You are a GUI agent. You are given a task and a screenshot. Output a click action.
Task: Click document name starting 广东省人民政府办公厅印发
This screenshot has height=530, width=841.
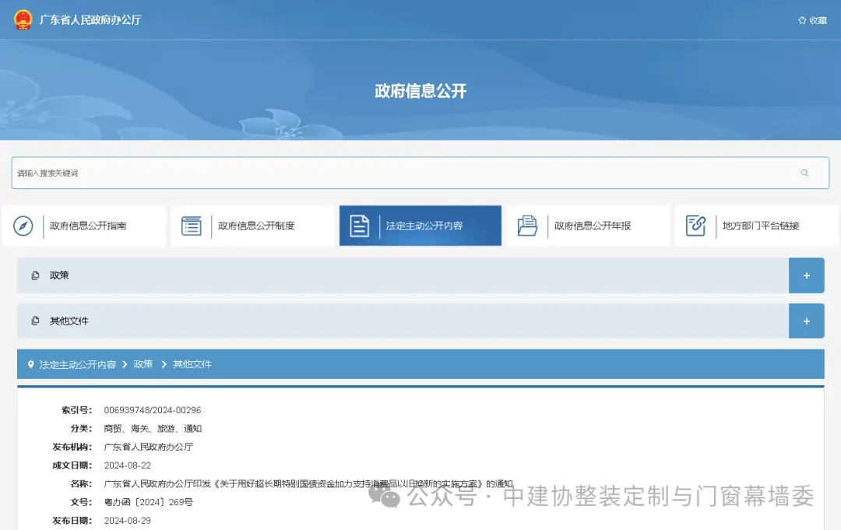click(x=308, y=484)
